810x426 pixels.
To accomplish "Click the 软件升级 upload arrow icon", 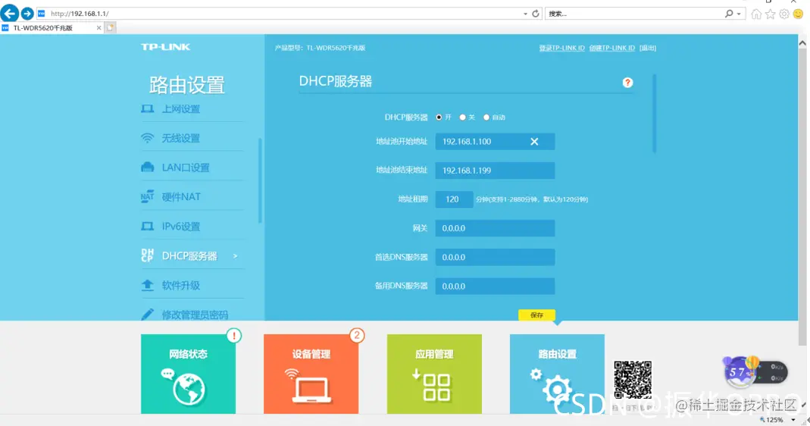I will tap(147, 285).
